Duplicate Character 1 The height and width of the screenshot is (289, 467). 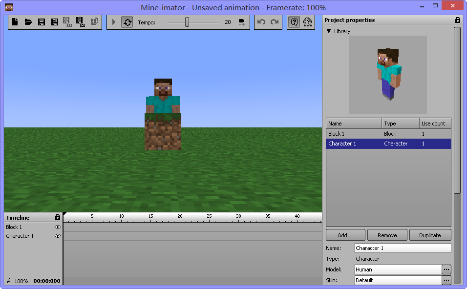click(430, 235)
